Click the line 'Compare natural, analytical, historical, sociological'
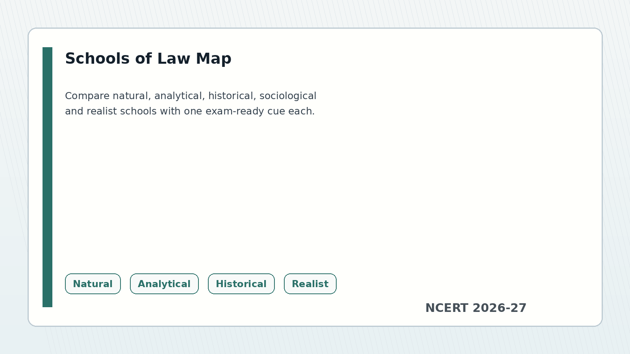The image size is (630, 354). point(191,96)
